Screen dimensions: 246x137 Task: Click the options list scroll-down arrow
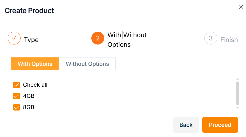[237, 108]
